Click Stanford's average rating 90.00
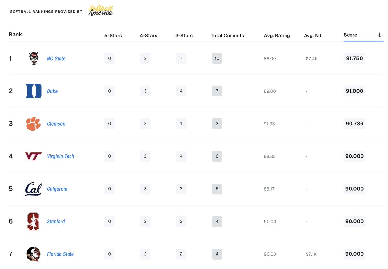 (270, 222)
